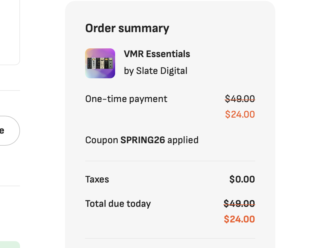Select the "VMR Essentials" product title
Viewport: 335px width, 248px height.
click(157, 54)
